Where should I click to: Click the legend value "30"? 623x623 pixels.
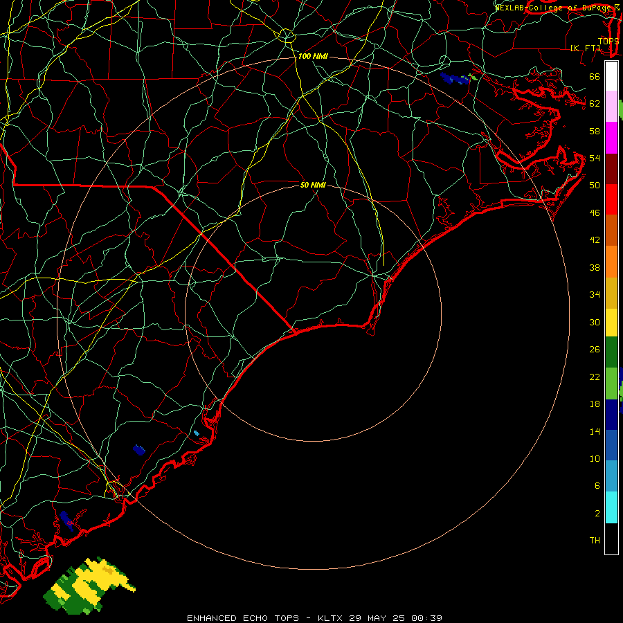[595, 322]
